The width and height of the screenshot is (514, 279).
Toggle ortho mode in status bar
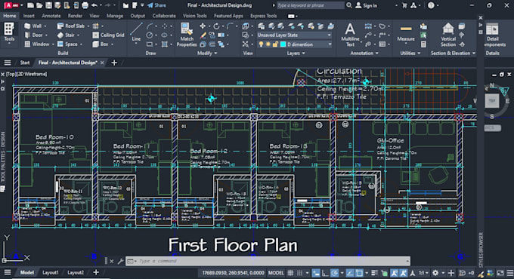click(x=325, y=273)
